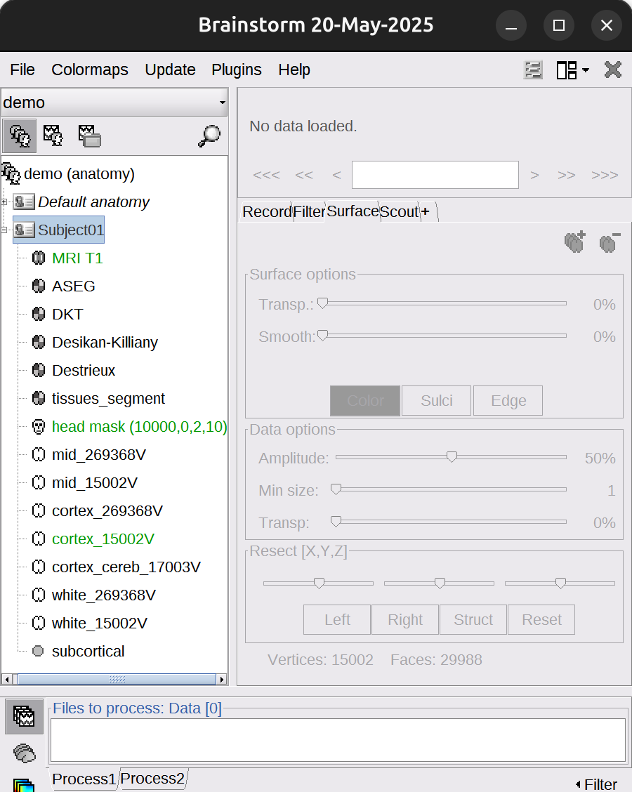The height and width of the screenshot is (792, 632).
Task: Collapse the Subject01 tree node
Action: tap(4, 230)
